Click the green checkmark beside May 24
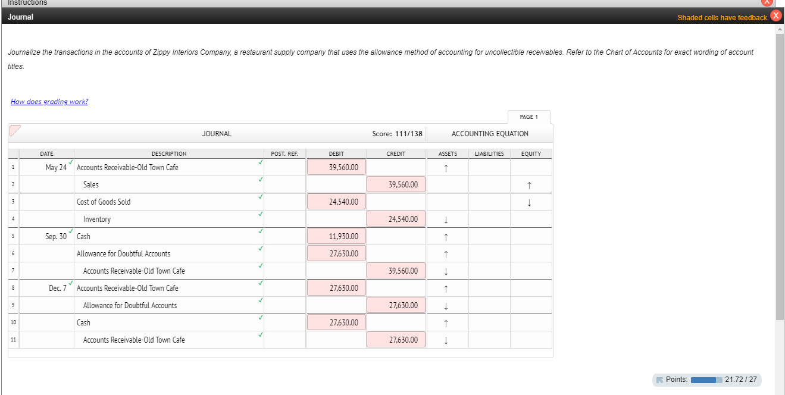Viewport: 785px width, 395px height. point(71,162)
